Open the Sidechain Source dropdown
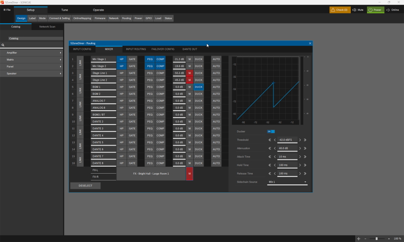Screen dimensions: 404x242 tap(287, 182)
